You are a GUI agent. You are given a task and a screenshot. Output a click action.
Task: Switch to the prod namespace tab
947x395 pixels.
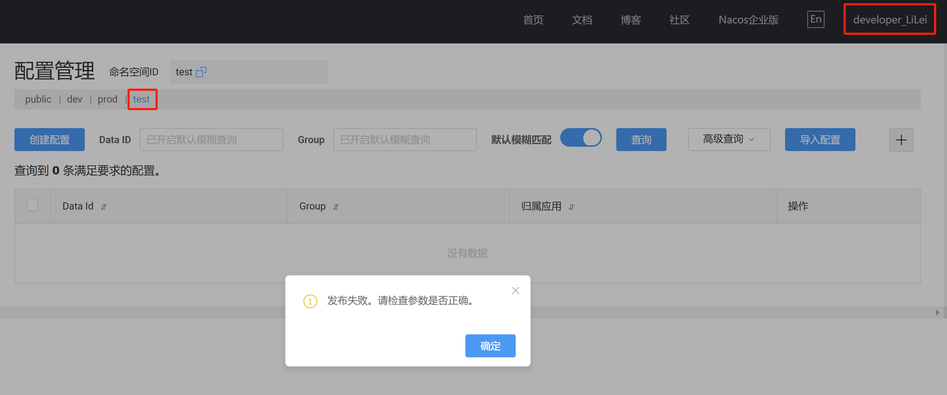[107, 99]
